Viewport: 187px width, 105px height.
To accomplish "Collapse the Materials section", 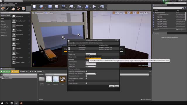I will pyautogui.click(x=68, y=81).
